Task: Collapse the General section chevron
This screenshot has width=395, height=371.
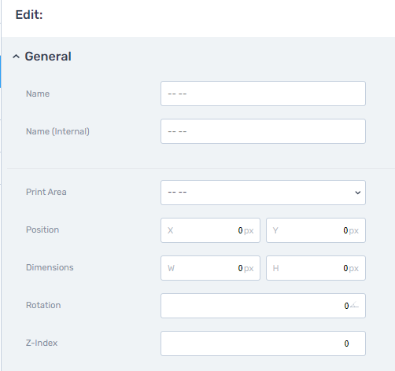Action: (16, 57)
